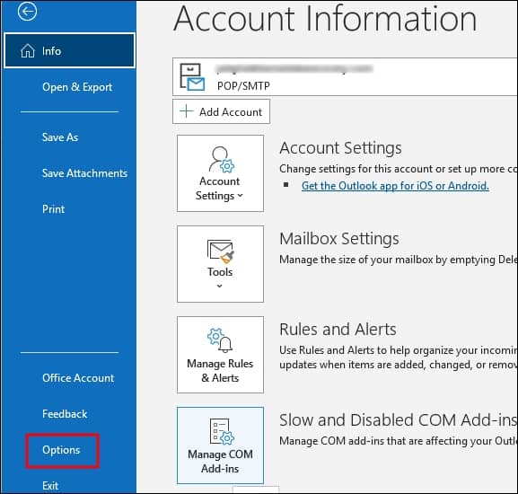Choose Save As in sidebar
The width and height of the screenshot is (518, 494).
60,137
